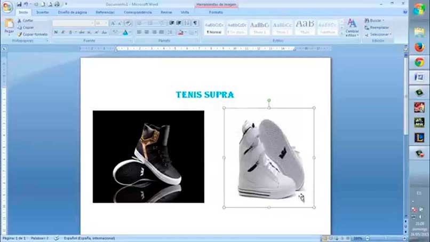Click the zoom out minus button
This screenshot has width=430, height=242.
click(368, 238)
